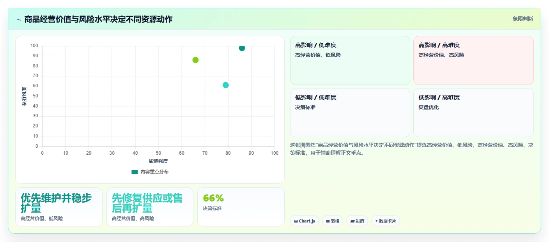Select the dark teal data point near 98
Viewport: 549px width, 242px height.
pyautogui.click(x=242, y=48)
